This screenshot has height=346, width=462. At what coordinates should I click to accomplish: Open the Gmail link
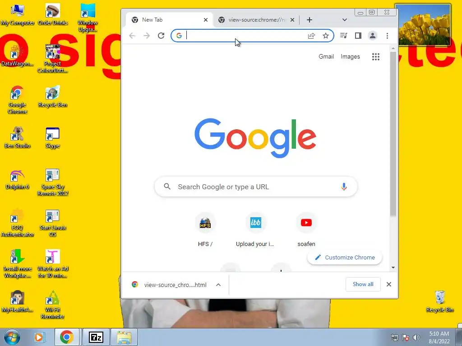[326, 56]
